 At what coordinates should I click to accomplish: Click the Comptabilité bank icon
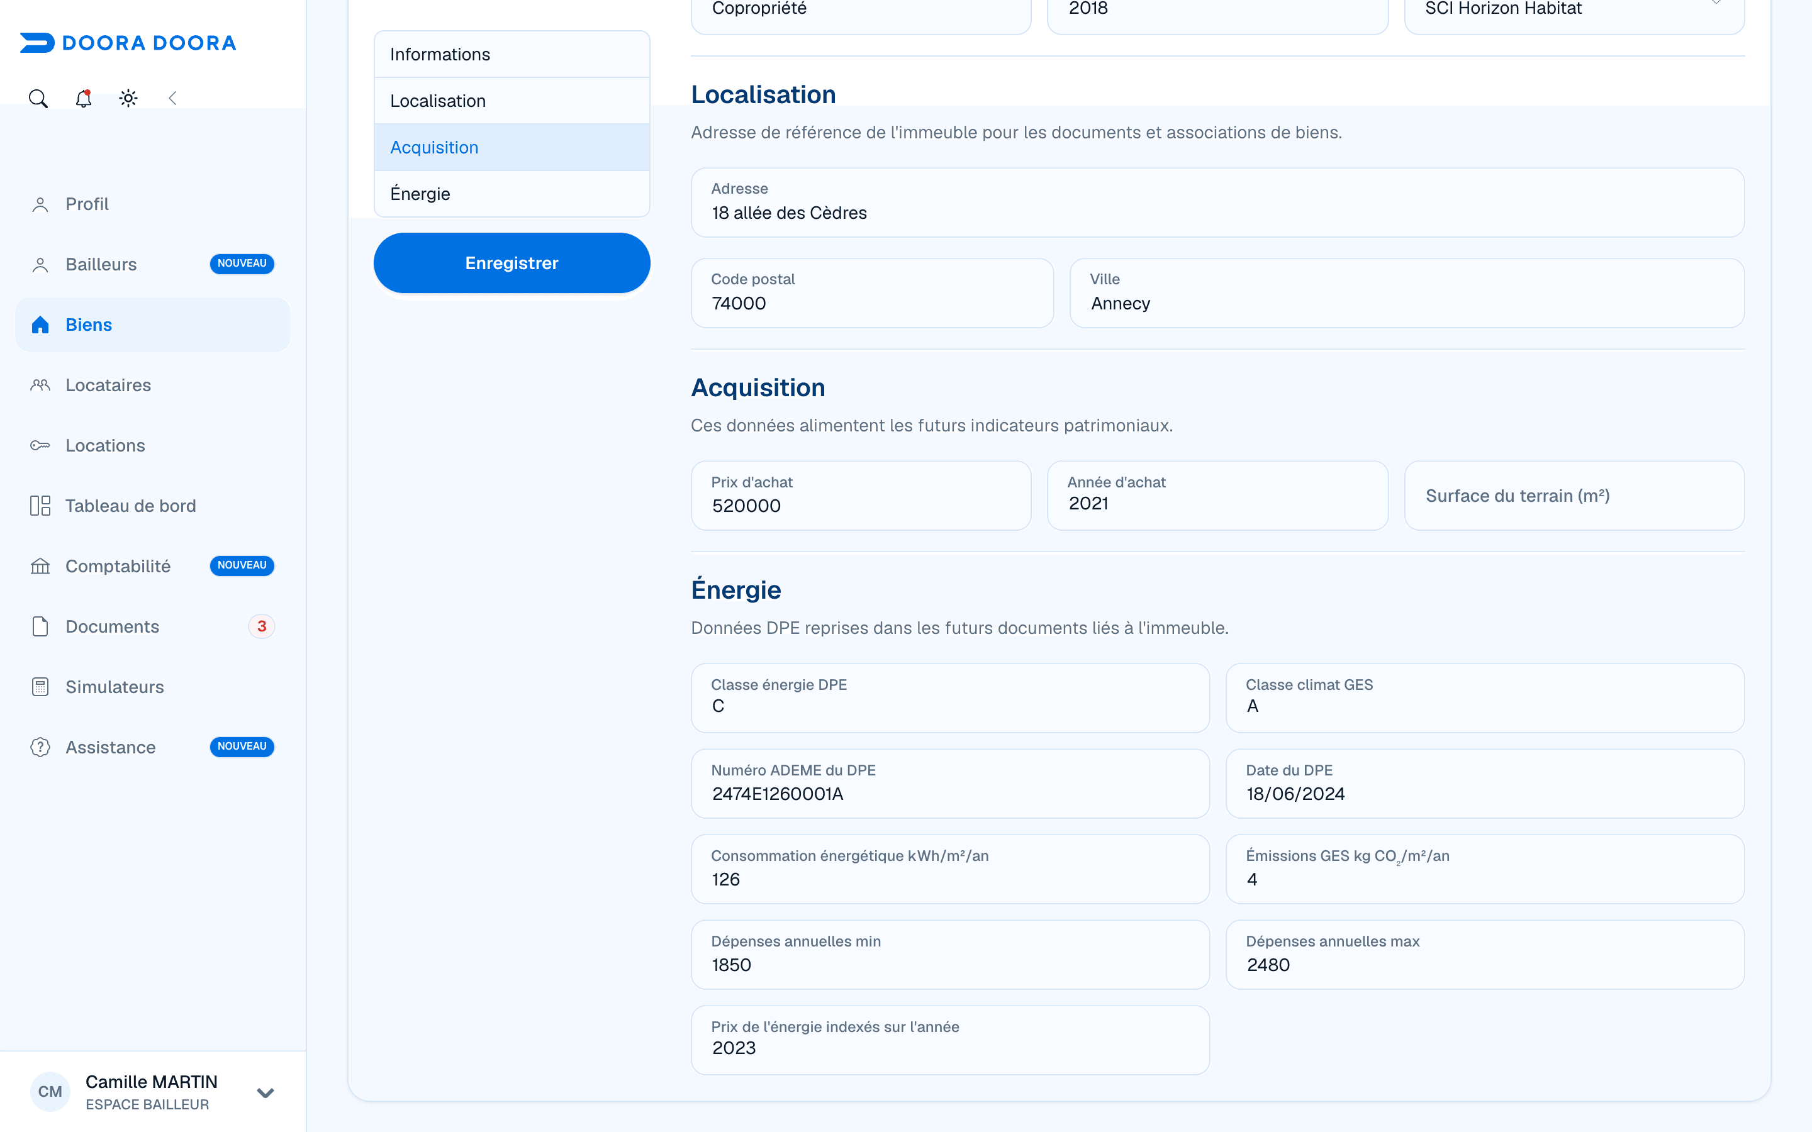coord(40,566)
